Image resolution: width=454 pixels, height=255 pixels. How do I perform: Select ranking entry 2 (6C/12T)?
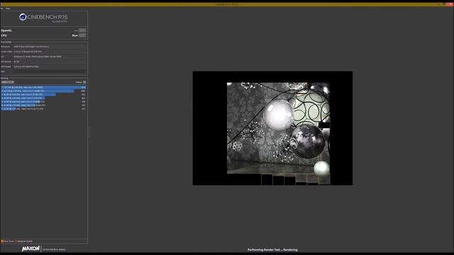(x=43, y=91)
